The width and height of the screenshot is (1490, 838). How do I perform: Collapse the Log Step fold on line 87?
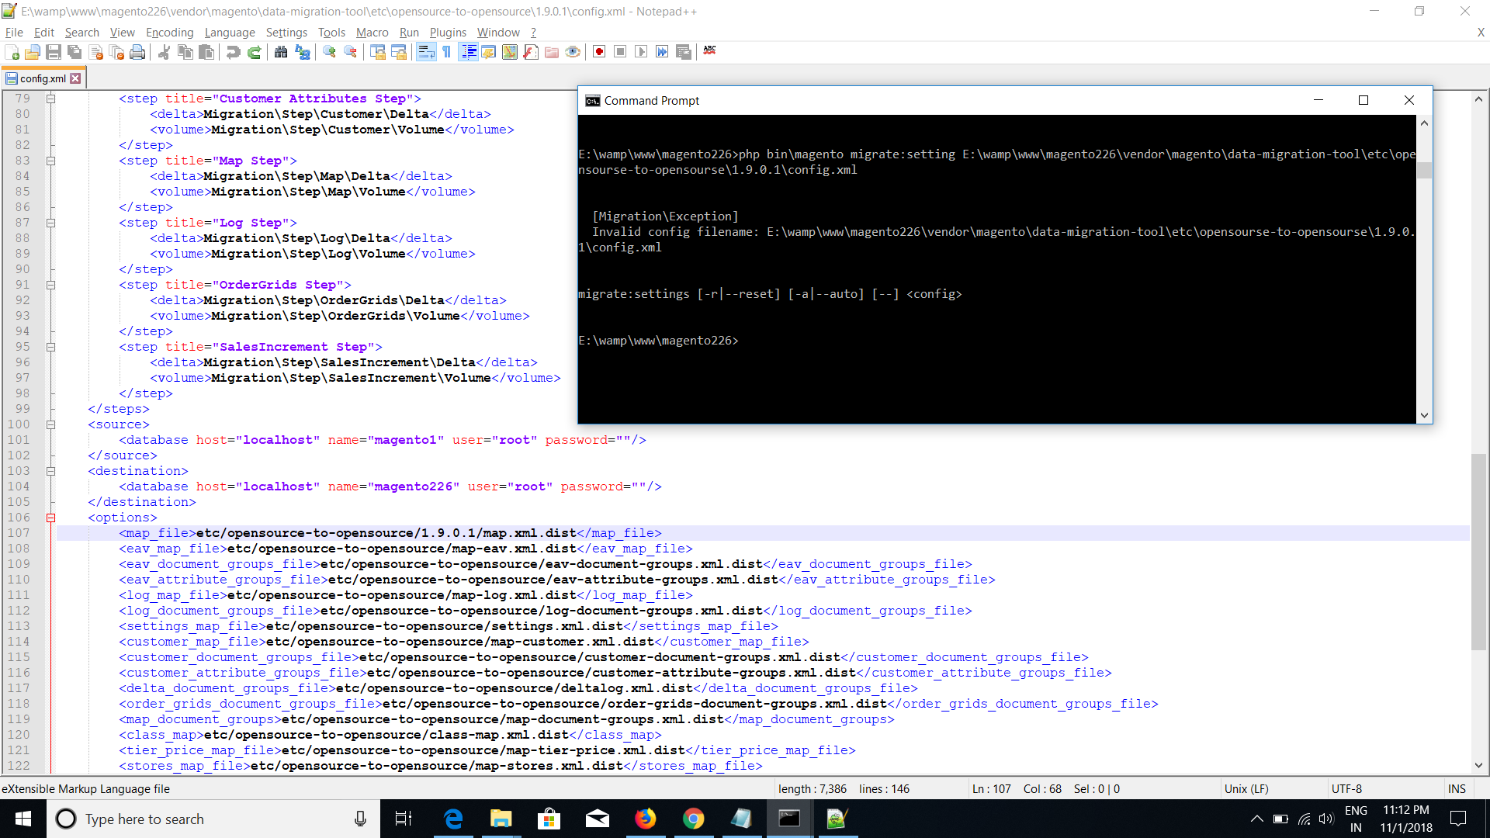click(x=50, y=223)
